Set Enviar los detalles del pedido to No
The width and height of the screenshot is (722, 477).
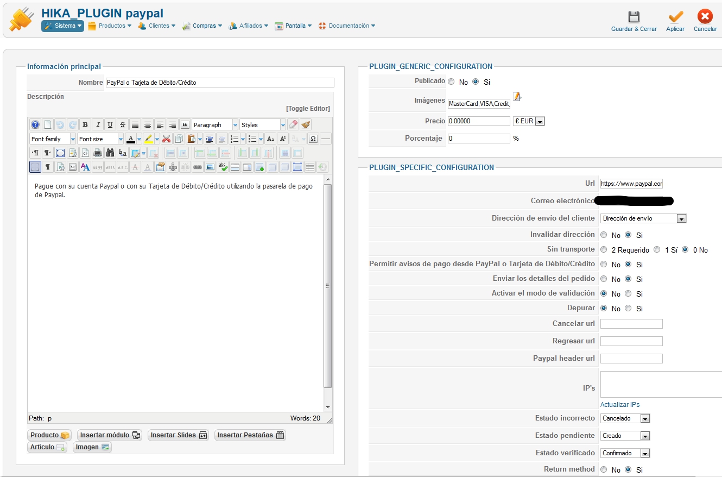pos(604,279)
